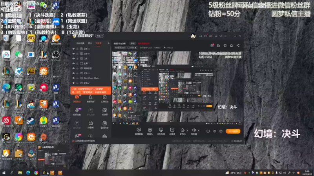Add a new scene with plus icon
Image resolution: width=314 pixels, height=176 pixels.
point(109,43)
